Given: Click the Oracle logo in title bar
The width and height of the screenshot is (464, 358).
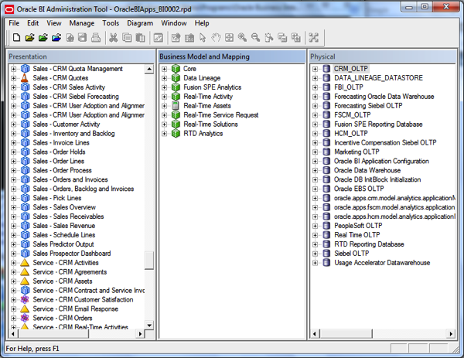Looking at the screenshot, I should click(x=9, y=9).
